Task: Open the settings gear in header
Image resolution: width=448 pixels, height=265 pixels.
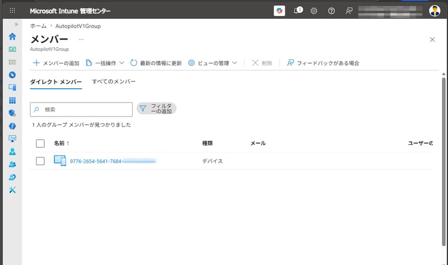Action: click(314, 11)
